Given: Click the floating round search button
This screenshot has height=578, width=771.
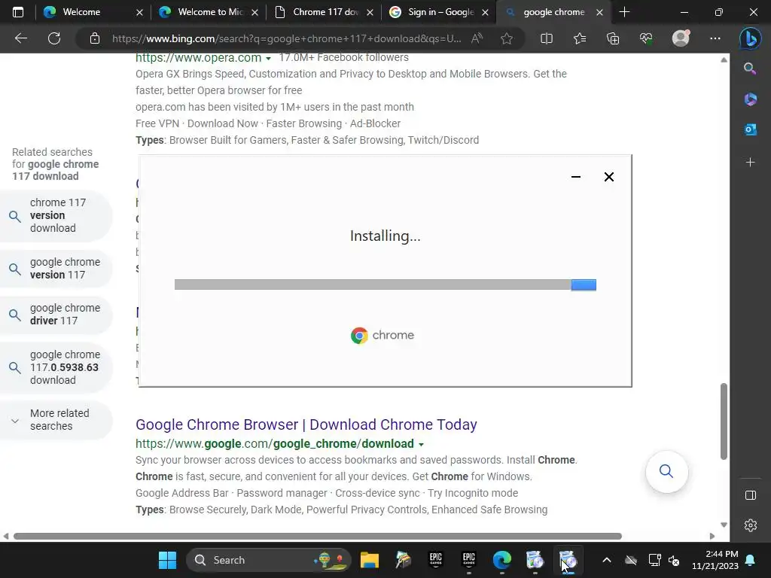Looking at the screenshot, I should (x=666, y=471).
